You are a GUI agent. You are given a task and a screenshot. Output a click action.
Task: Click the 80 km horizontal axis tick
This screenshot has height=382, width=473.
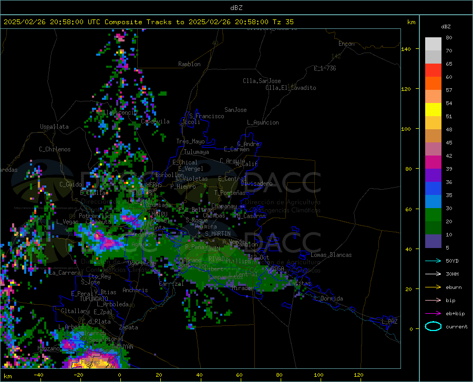[280, 375]
